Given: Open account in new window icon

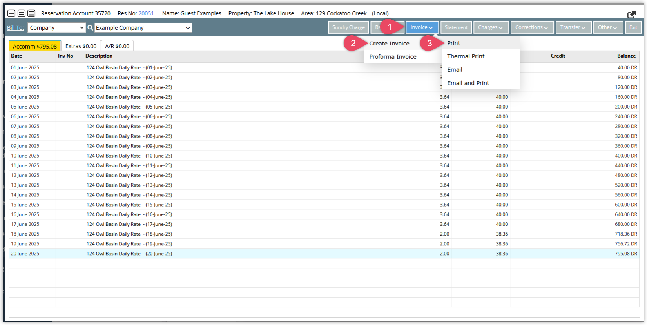Looking at the screenshot, I should coord(632,14).
